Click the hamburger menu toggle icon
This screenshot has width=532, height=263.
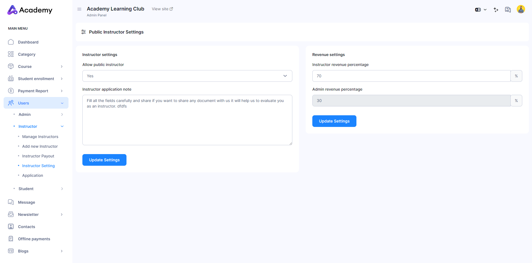click(x=79, y=9)
